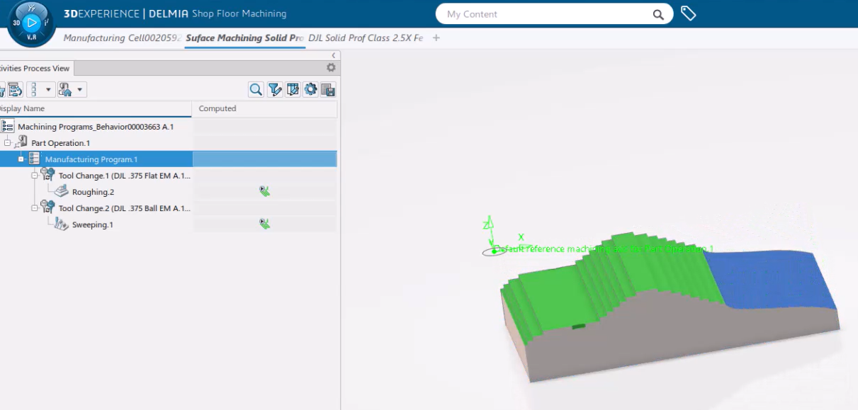Collapse the Tool Change.1 node
This screenshot has height=410, width=858.
35,176
